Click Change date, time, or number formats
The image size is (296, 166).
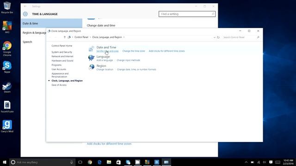pos(136,70)
